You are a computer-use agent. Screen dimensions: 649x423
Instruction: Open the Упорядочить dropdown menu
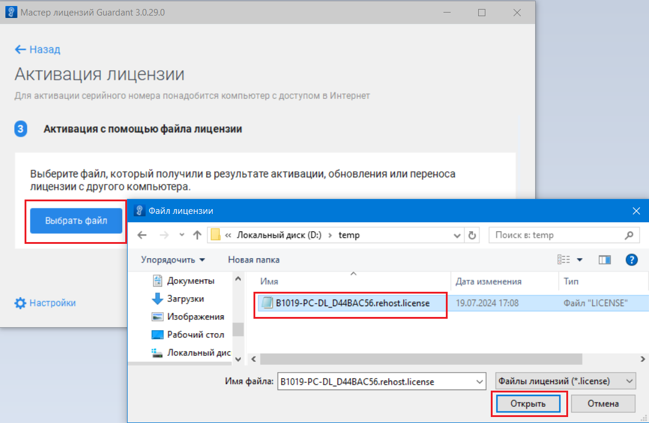[x=173, y=259]
